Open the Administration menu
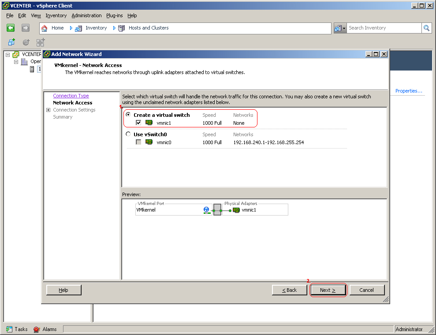This screenshot has width=436, height=335. tap(86, 15)
